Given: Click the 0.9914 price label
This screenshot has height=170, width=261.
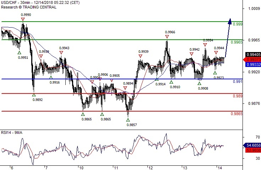Looking at the screenshot, I should coord(161,84).
